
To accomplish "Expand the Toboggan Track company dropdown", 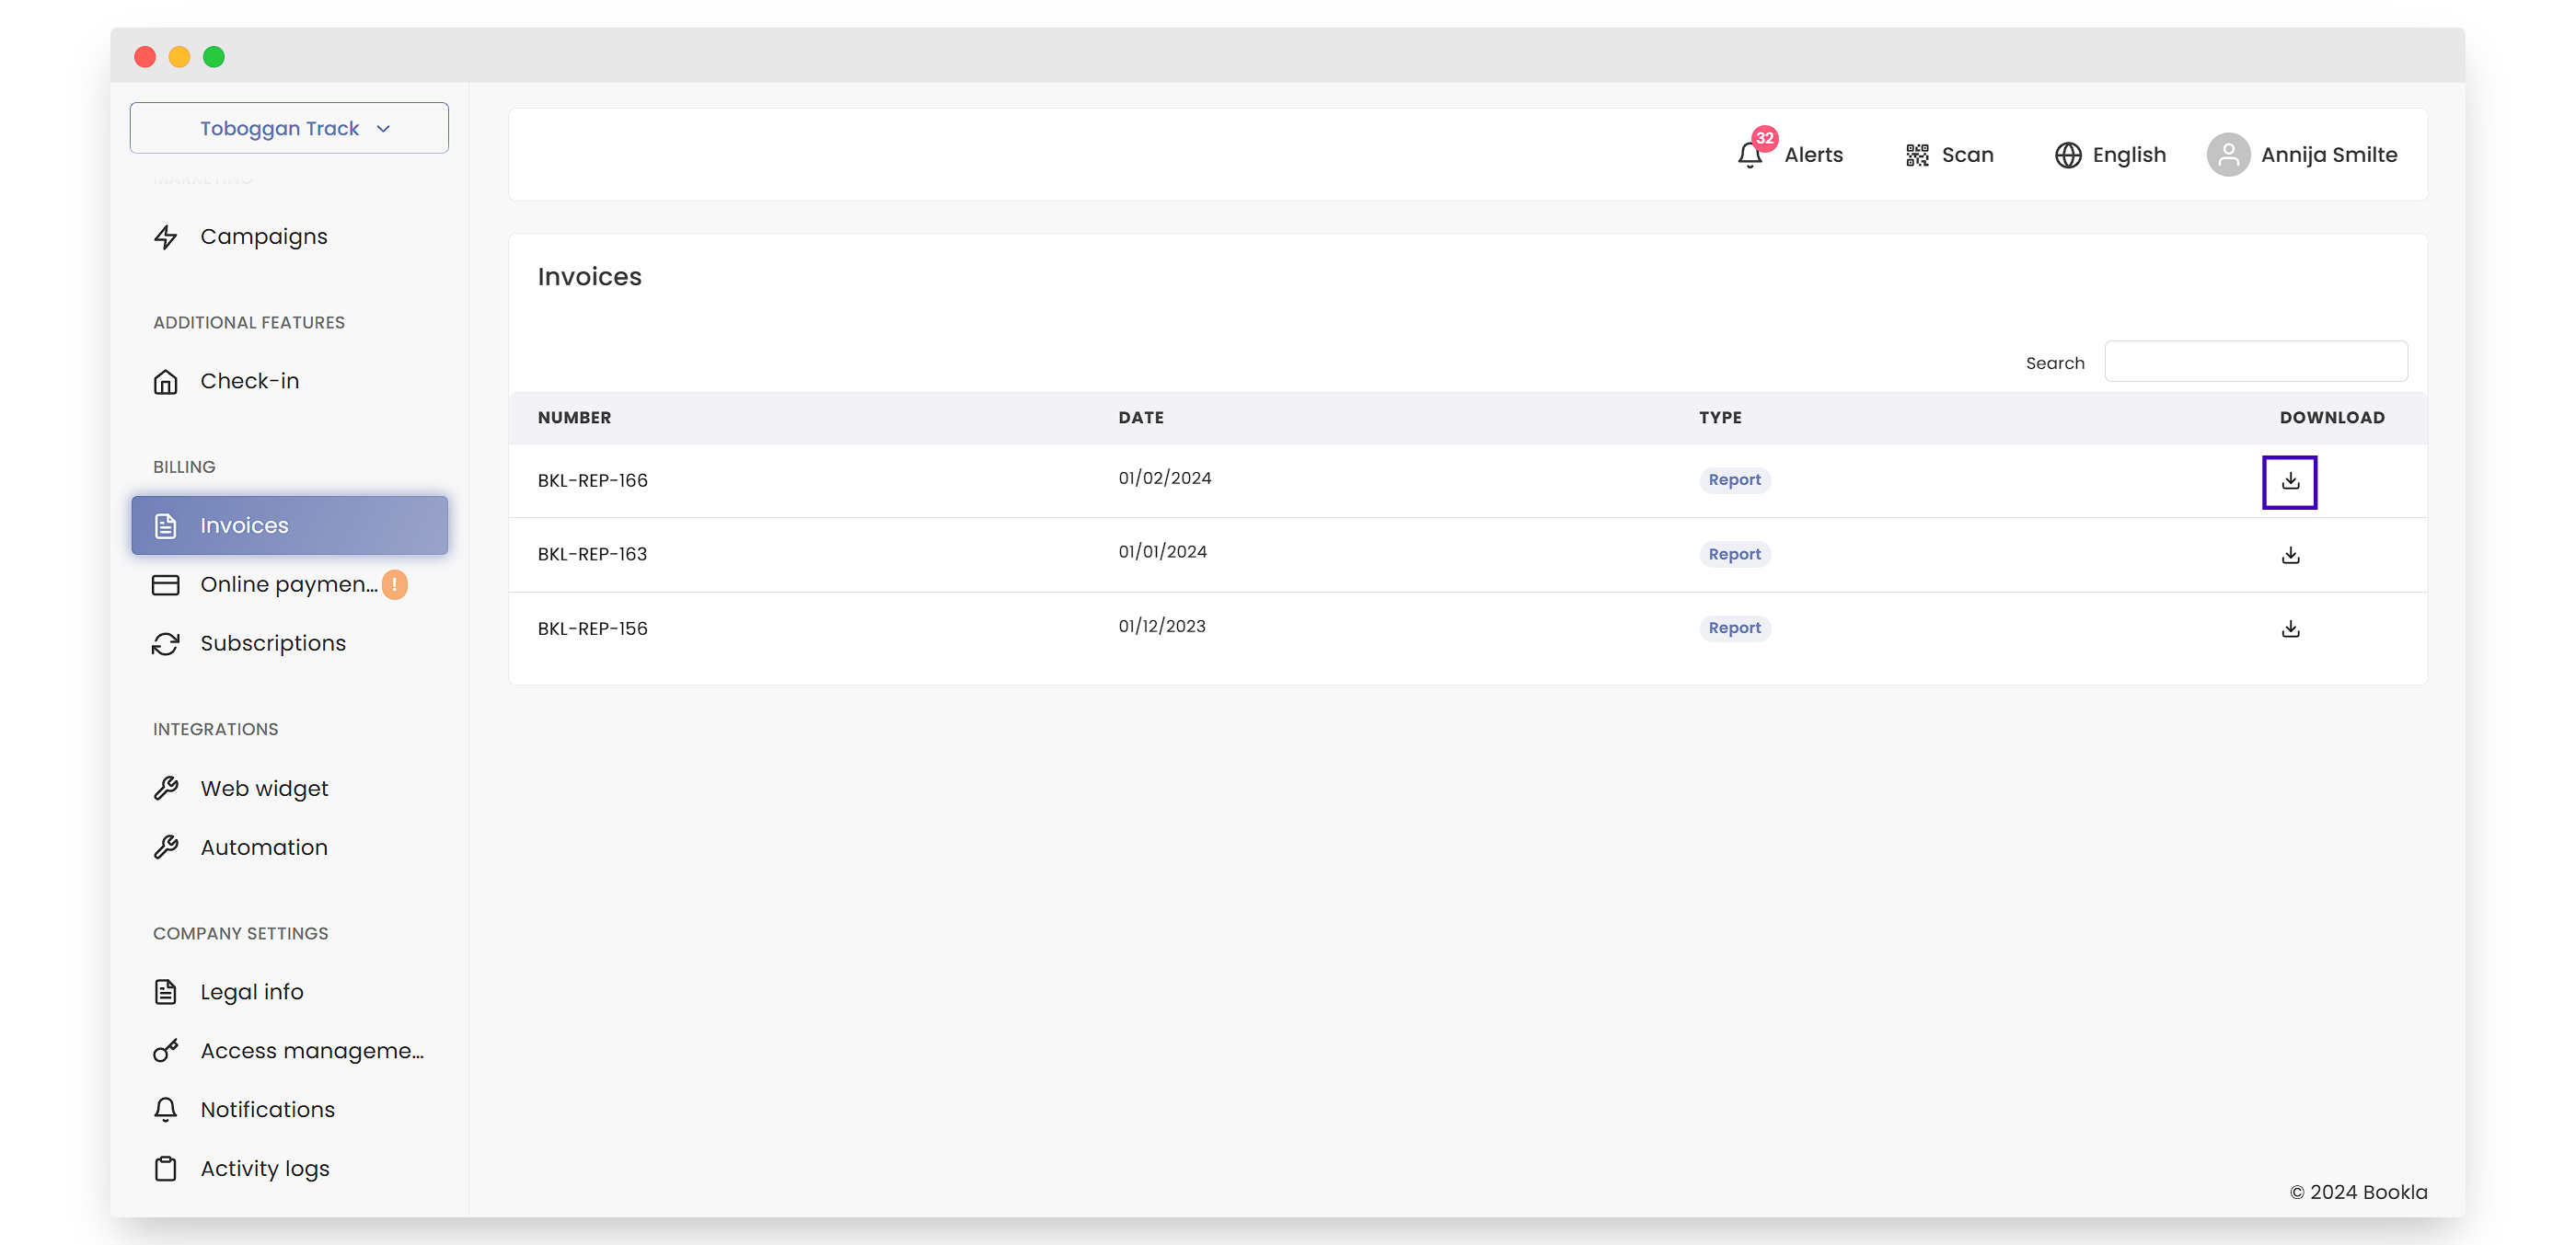I will click(289, 128).
